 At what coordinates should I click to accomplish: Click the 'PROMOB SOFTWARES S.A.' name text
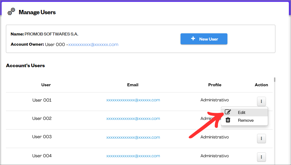click(x=51, y=34)
